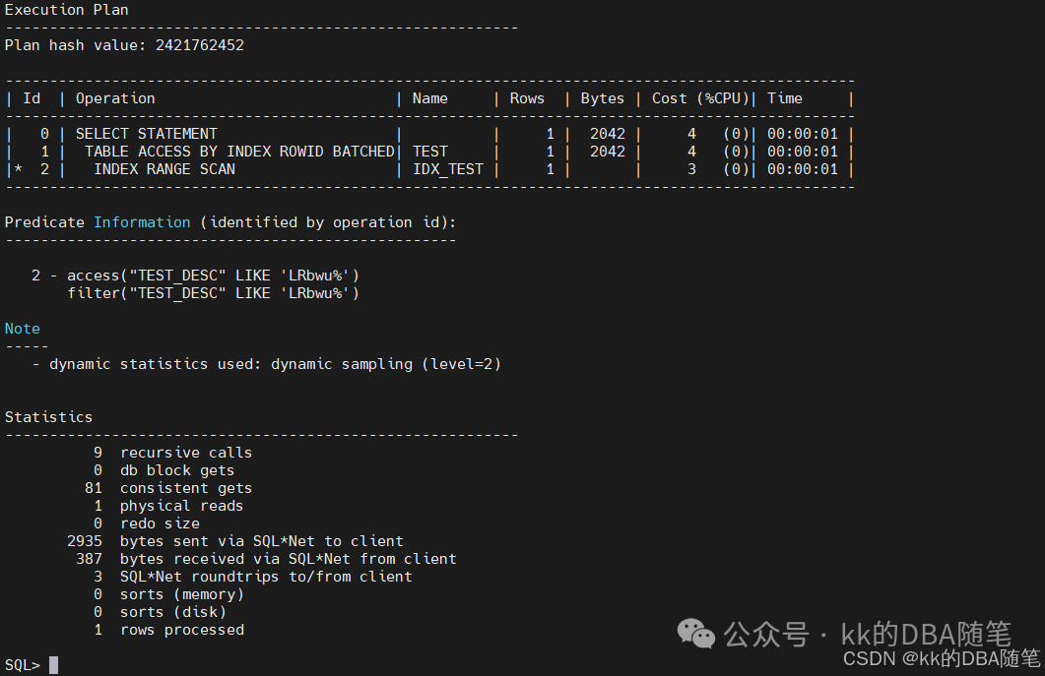Click the Cost (%CPU) column header
The image size is (1045, 676).
[x=700, y=98]
